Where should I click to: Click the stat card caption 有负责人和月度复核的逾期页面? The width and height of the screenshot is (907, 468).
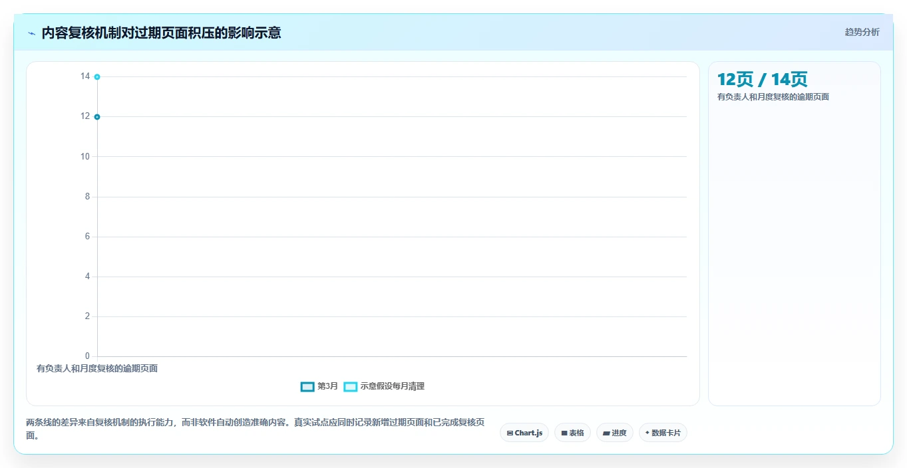point(773,97)
